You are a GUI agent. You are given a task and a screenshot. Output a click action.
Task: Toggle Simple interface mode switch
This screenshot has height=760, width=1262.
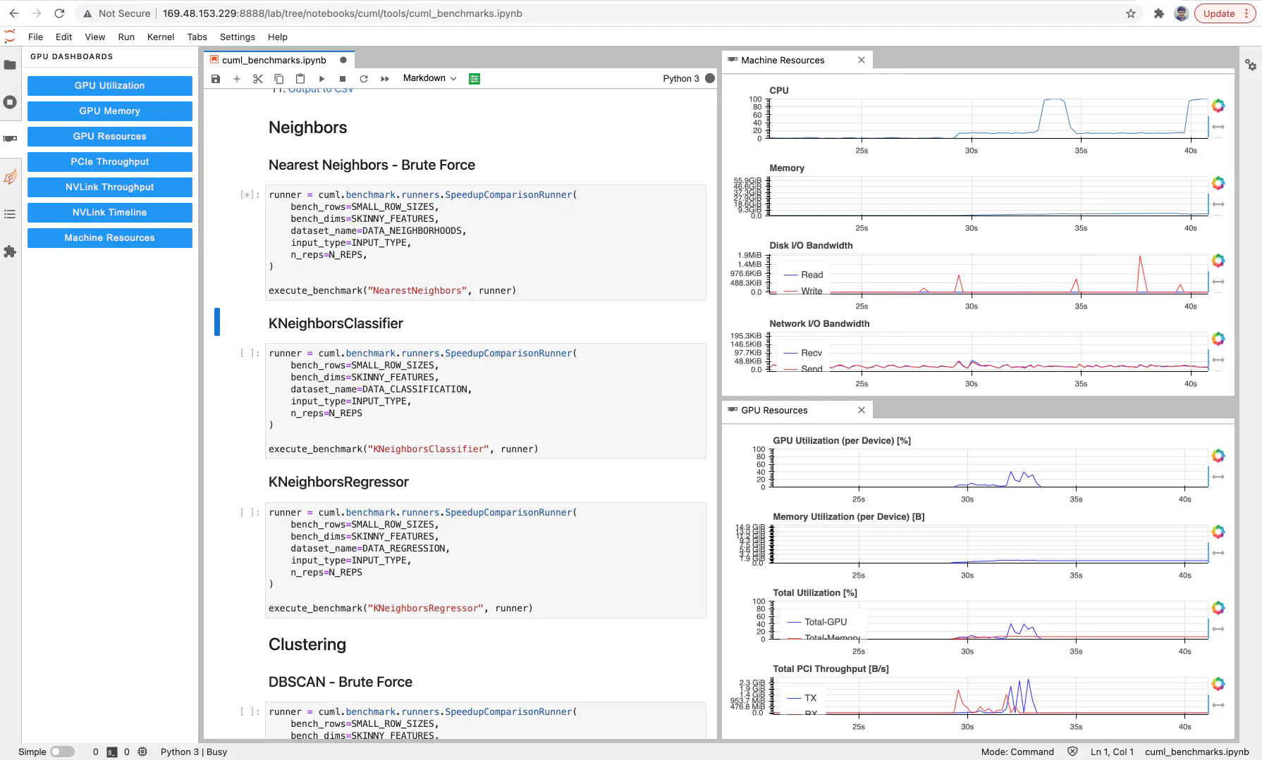tap(62, 752)
